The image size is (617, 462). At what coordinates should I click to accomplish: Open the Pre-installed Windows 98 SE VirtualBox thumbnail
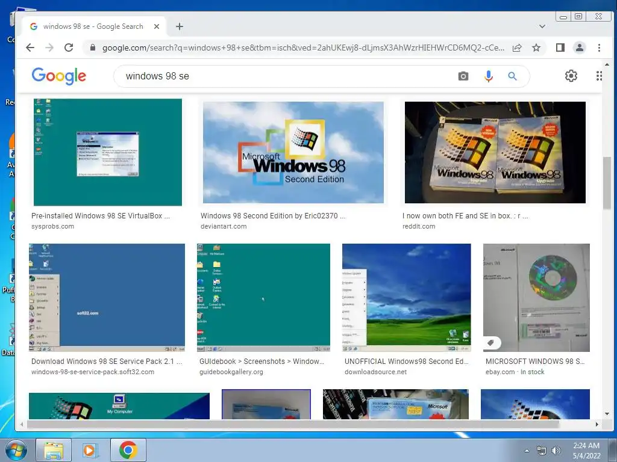click(x=108, y=152)
